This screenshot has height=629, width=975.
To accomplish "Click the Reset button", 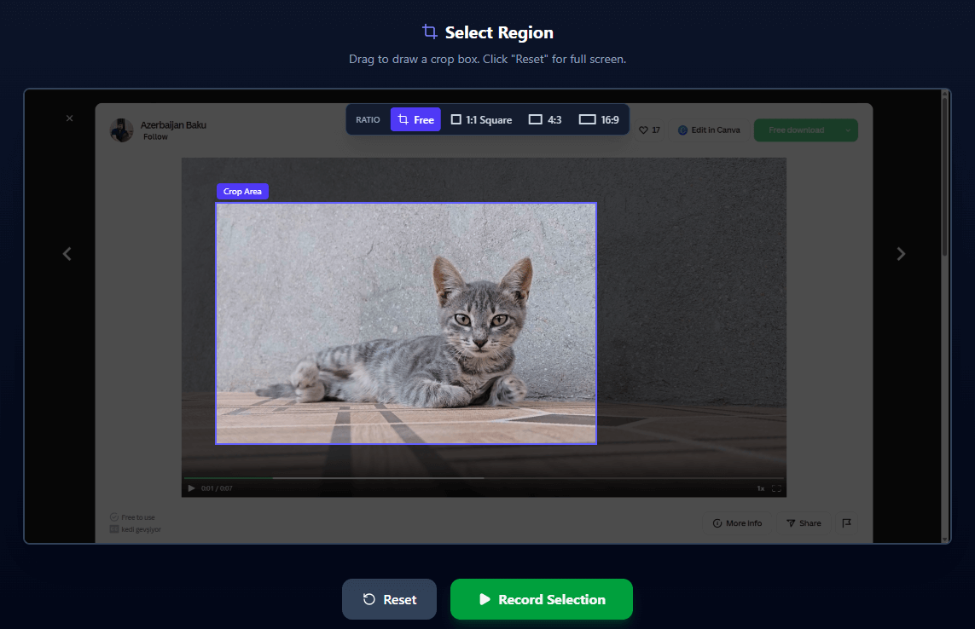I will tap(389, 599).
